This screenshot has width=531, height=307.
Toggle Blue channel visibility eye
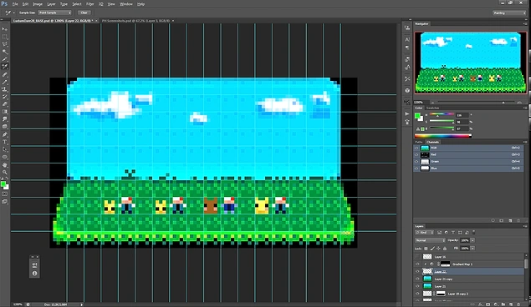[416, 169]
